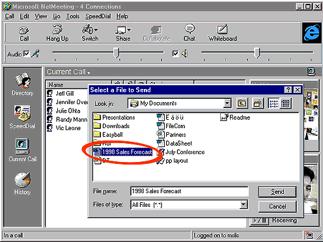Click the Send button
The image size is (323, 242).
277,192
